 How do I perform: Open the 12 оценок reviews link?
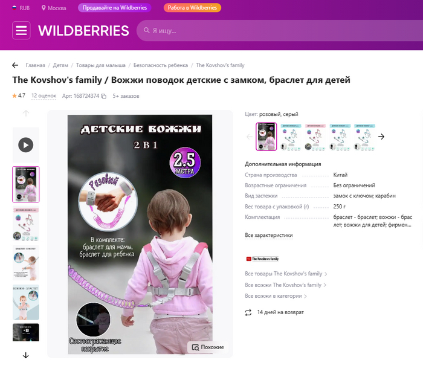tap(44, 95)
